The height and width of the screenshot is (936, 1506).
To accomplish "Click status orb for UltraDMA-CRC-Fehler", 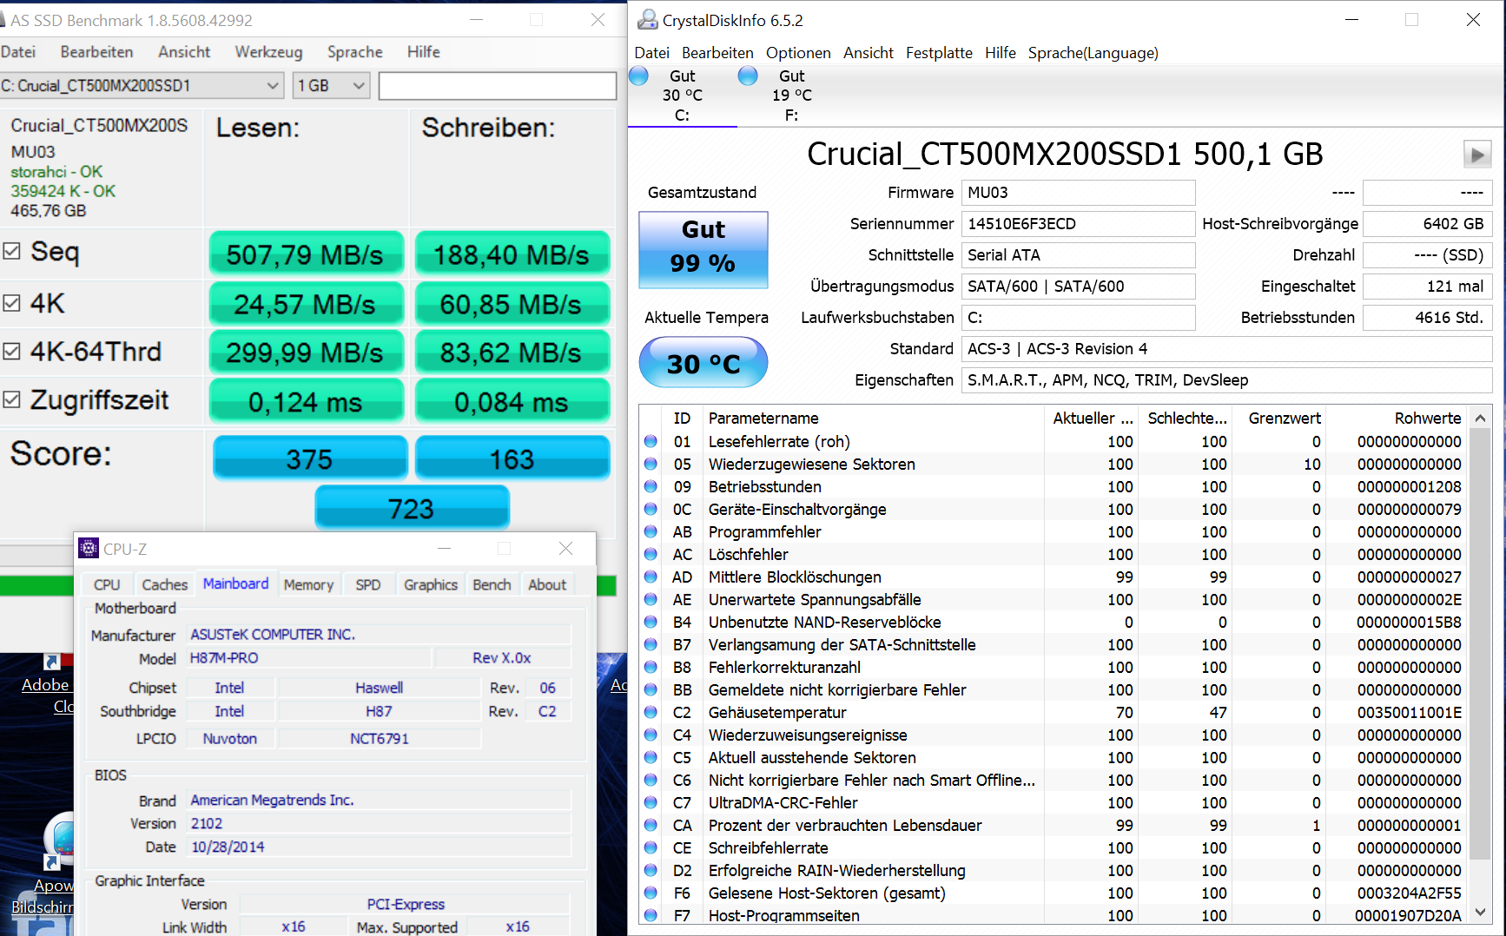I will click(651, 802).
